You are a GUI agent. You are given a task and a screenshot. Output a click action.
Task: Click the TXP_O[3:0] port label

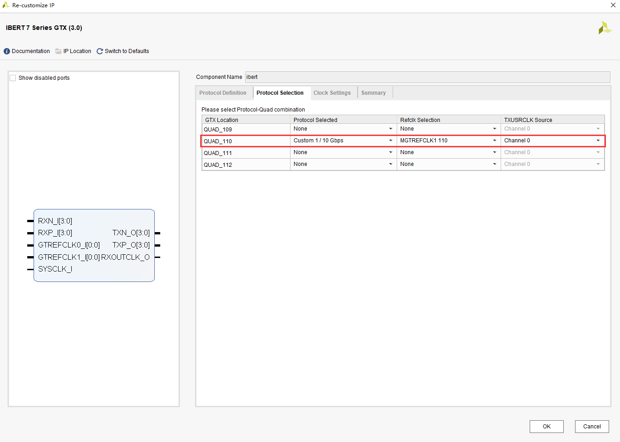(131, 245)
